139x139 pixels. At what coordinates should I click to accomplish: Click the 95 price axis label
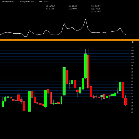132,66
